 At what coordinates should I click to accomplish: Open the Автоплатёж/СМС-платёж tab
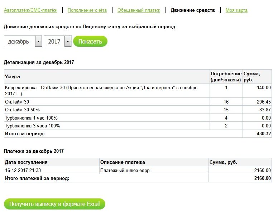30,10
